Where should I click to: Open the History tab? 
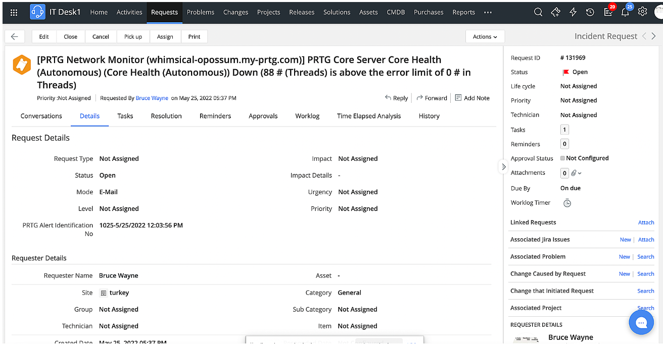coord(429,116)
